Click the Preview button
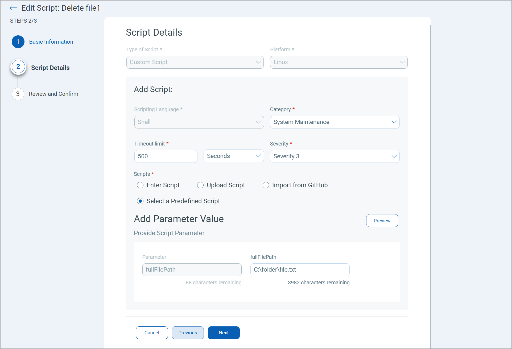512x349 pixels. tap(382, 221)
